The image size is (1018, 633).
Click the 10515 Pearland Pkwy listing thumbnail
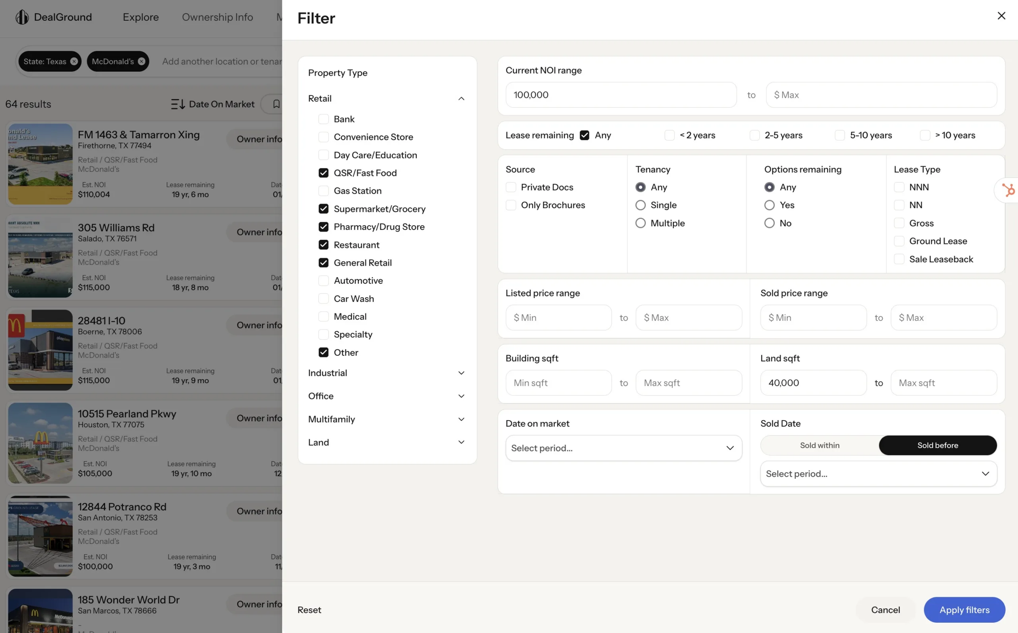(40, 442)
